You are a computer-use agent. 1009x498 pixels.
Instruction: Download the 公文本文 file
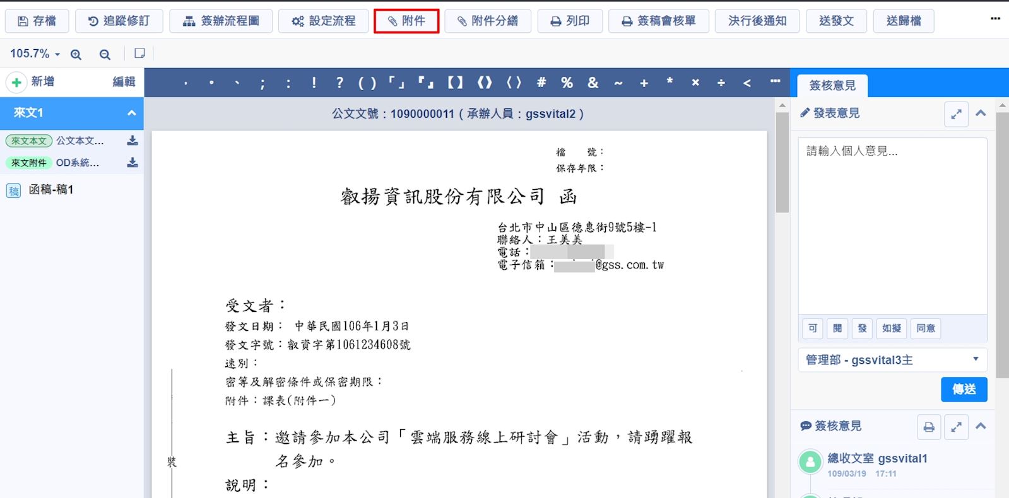tap(133, 141)
